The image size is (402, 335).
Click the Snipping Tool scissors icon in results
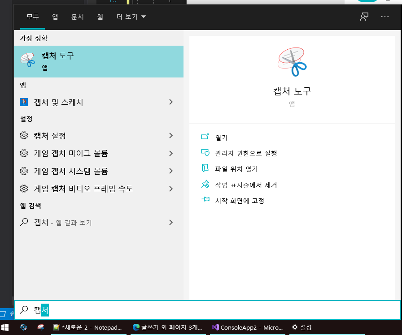click(x=28, y=60)
